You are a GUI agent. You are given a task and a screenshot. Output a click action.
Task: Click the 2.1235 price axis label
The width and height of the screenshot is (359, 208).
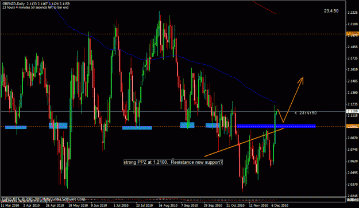tap(353, 104)
